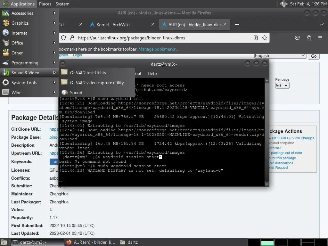The image size is (328, 246).
Task: Toggle reader view icon in address bar
Action: pyautogui.click(x=255, y=38)
